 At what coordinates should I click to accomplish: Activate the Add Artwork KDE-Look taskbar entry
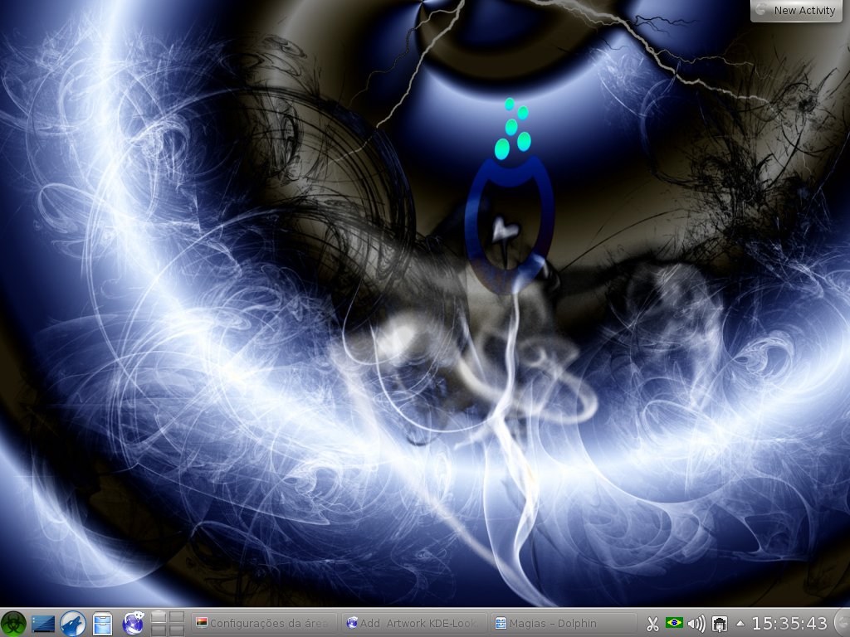point(413,624)
